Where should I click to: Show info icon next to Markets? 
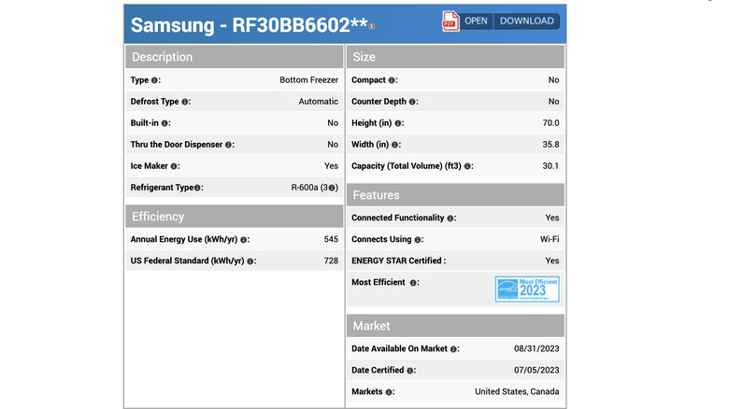pos(390,392)
